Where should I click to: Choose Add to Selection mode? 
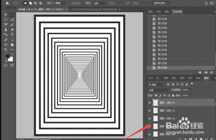pos(31,3)
